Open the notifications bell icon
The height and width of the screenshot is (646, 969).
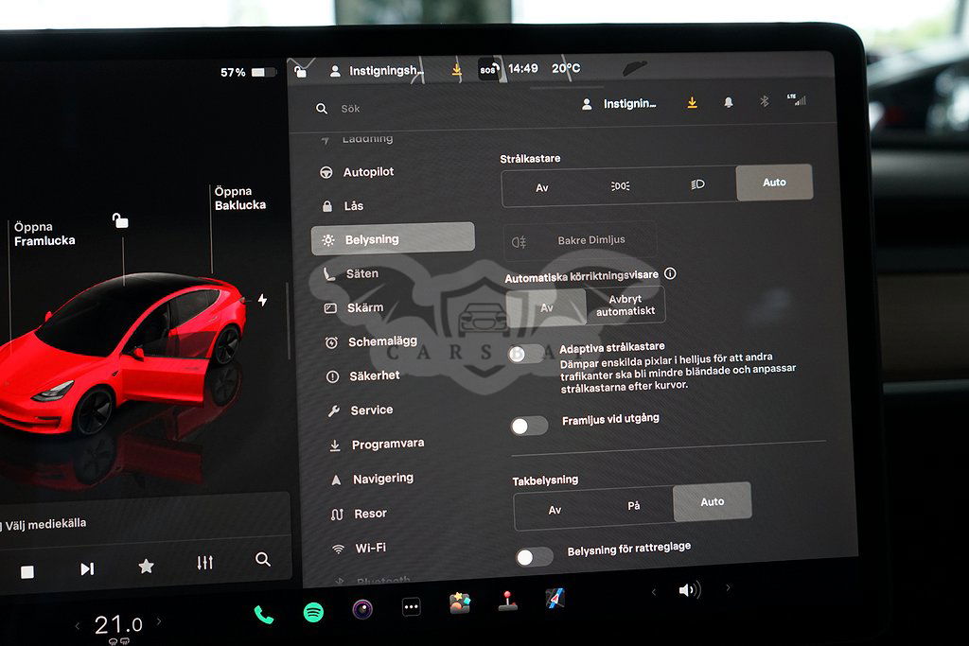tap(729, 103)
